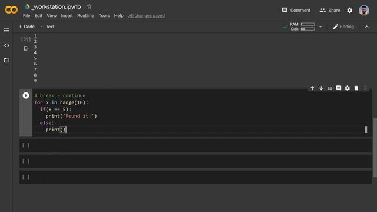The image size is (377, 212).
Task: Copy link to the selected cell
Action: click(330, 88)
